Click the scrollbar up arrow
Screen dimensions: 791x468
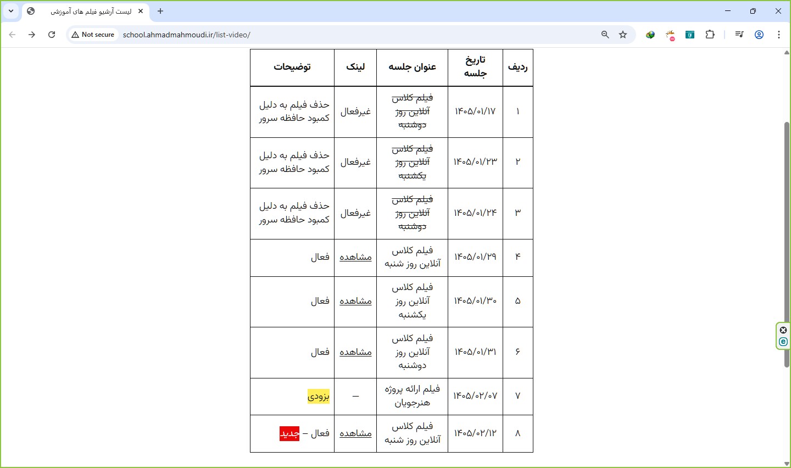[787, 53]
